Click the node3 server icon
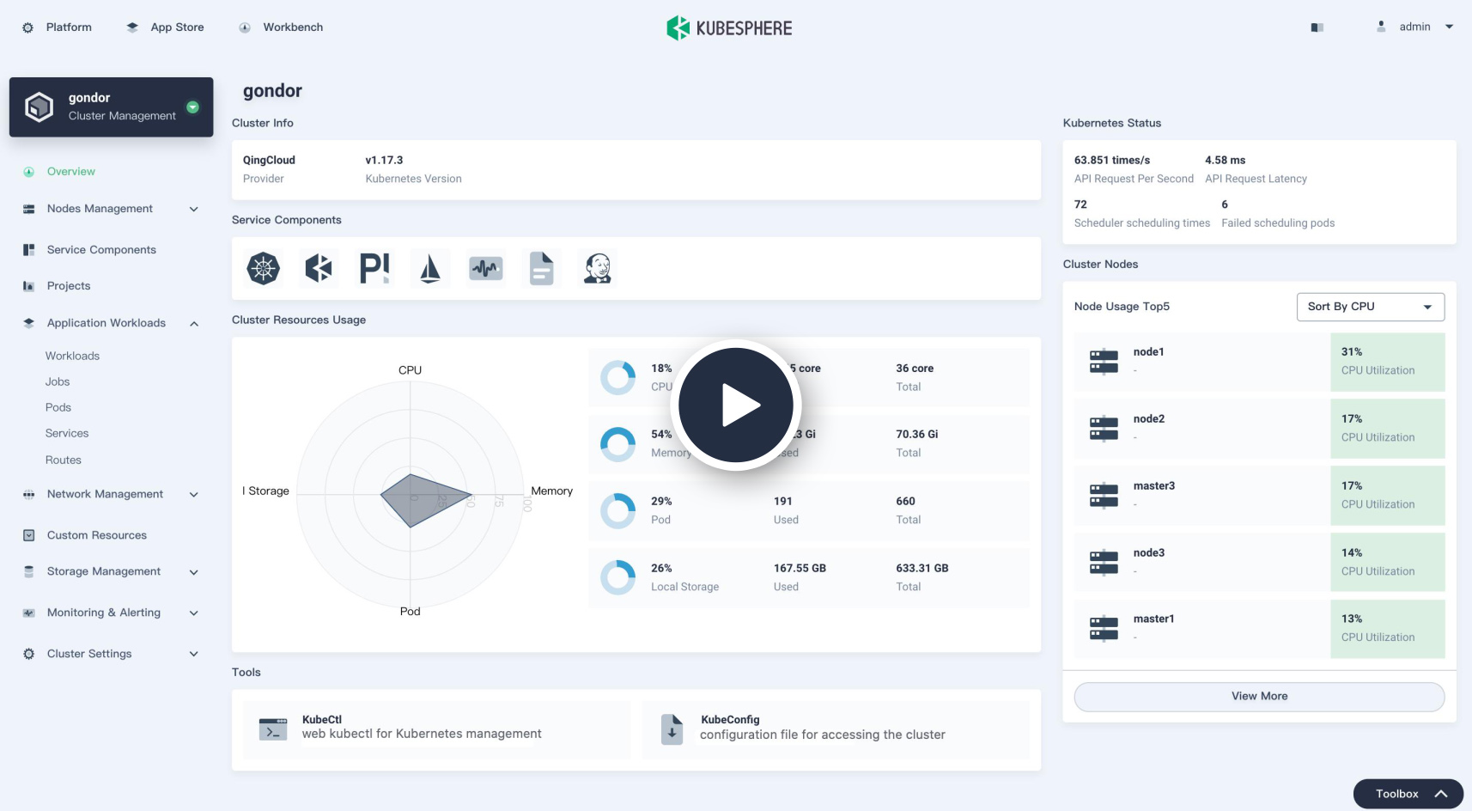Image resolution: width=1472 pixels, height=811 pixels. (1104, 562)
